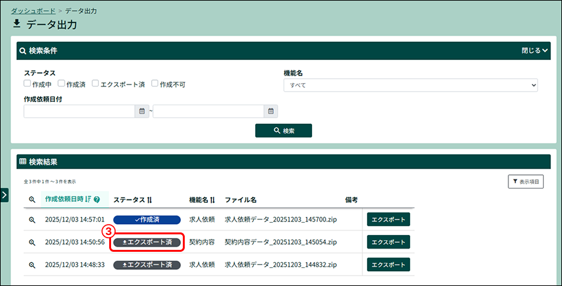Click the 作成済 status badge
The image size is (562, 286).
click(x=147, y=220)
